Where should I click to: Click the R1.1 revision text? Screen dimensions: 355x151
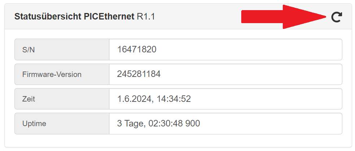146,17
